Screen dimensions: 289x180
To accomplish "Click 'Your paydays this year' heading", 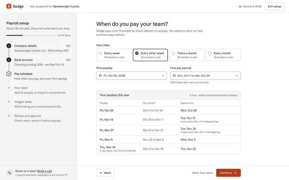I will pyautogui.click(x=114, y=95).
